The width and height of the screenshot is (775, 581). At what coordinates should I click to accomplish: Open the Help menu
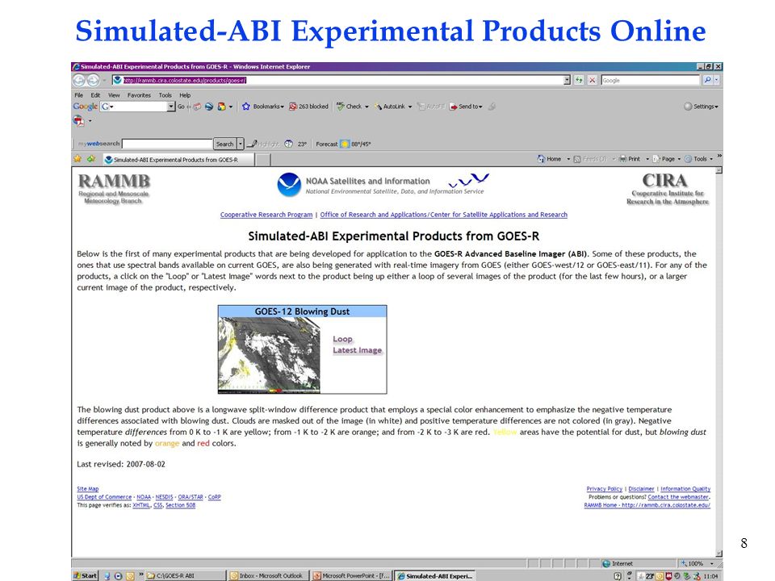click(x=185, y=95)
